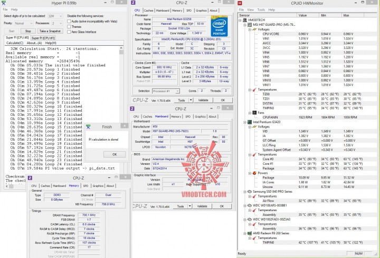The width and height of the screenshot is (380, 258).
Task: Collapse the Samsung SSD 840 PRO Series node
Action: 245,192
